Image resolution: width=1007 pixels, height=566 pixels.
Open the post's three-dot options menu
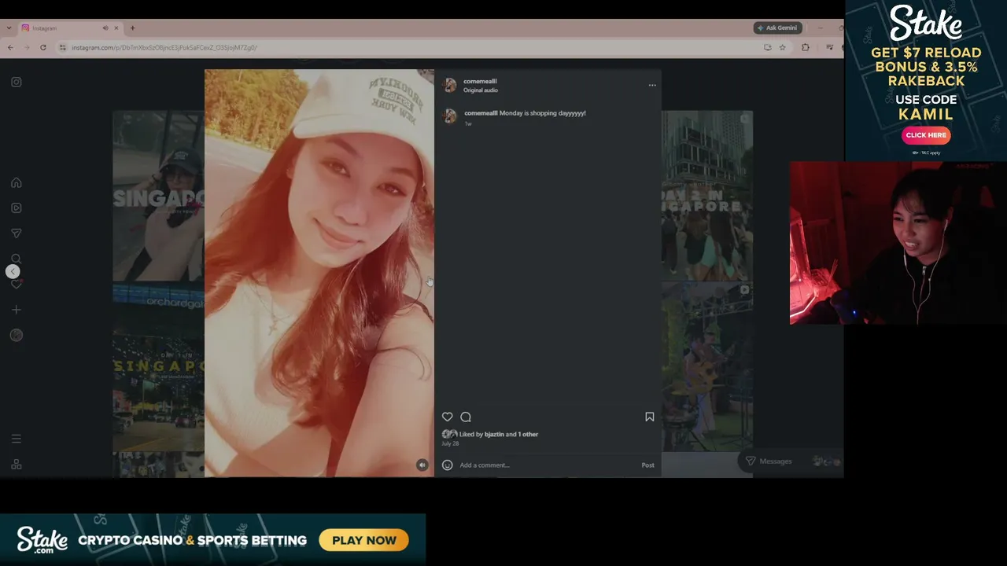point(652,85)
